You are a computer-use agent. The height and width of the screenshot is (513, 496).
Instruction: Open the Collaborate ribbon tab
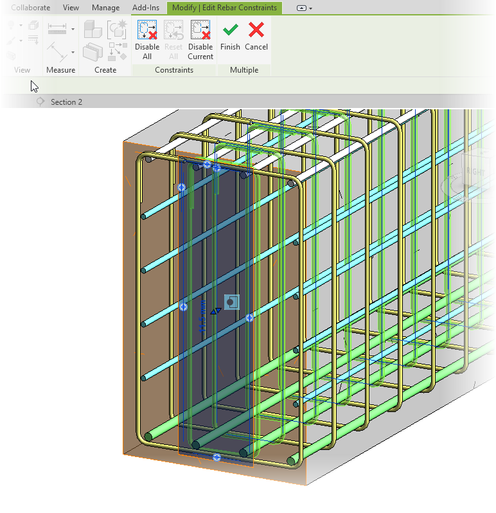(30, 8)
